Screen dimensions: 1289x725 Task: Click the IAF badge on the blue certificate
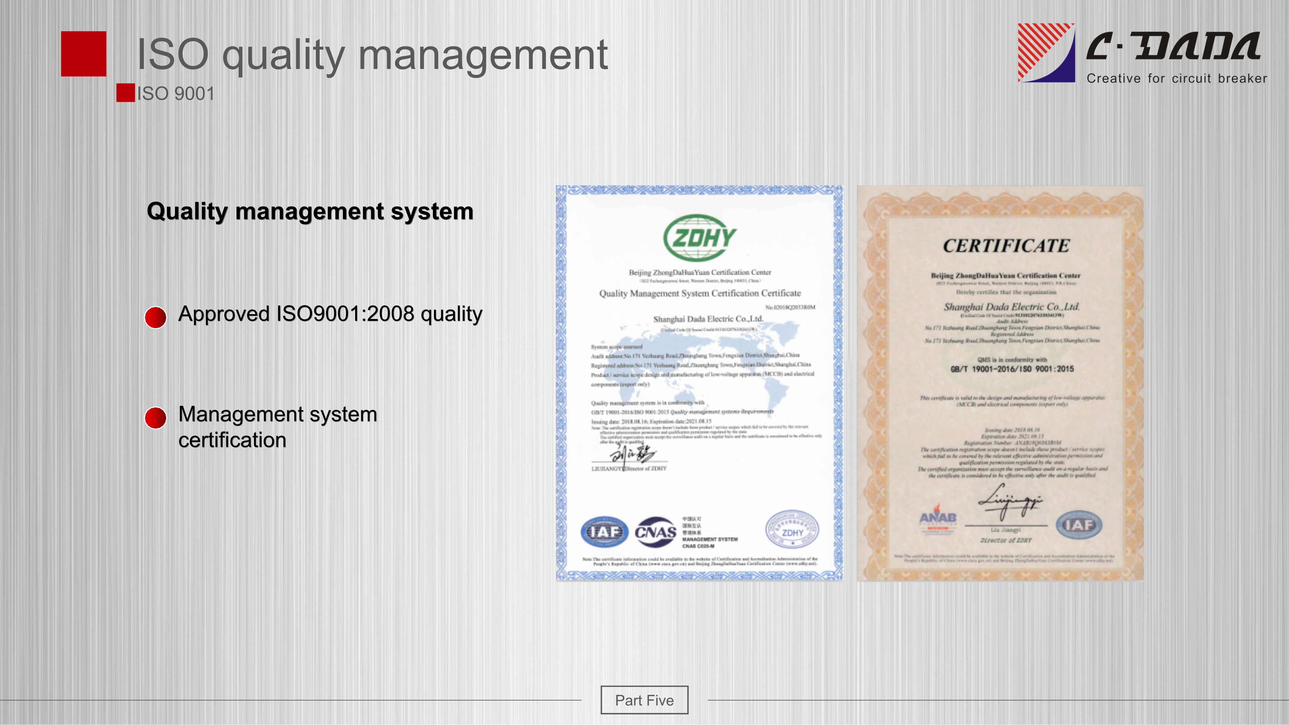tap(605, 532)
